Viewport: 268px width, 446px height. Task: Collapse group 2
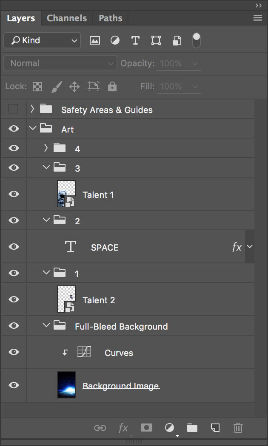pyautogui.click(x=46, y=220)
